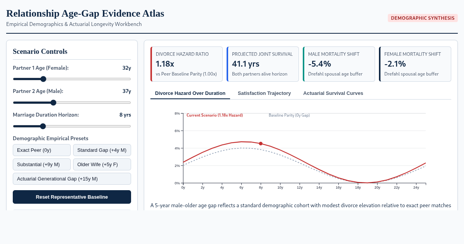Click Reset Representative Baseline button

tap(72, 197)
